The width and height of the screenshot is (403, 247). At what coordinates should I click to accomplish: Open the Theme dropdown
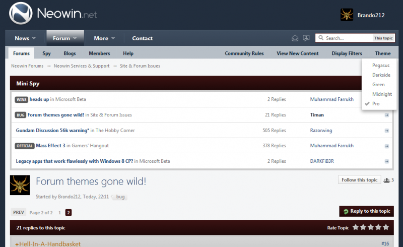(x=383, y=53)
